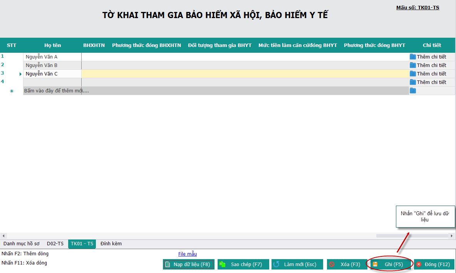Screen dimensions: 456x273
Task: Click Phương thức đóng BHYT column header
Action: (x=374, y=45)
